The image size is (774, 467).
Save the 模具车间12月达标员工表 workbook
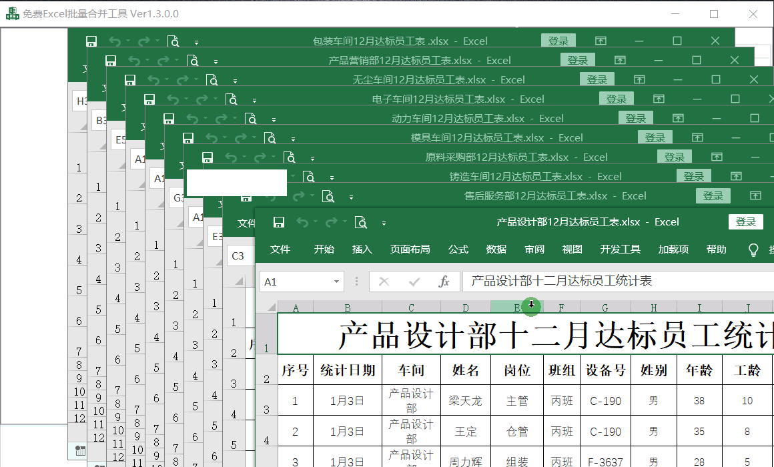(x=188, y=137)
